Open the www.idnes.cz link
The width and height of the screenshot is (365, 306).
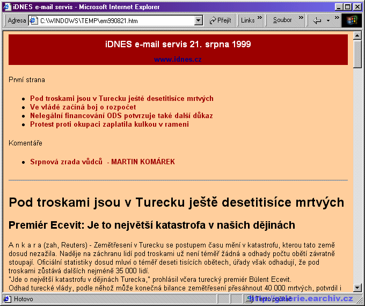pyautogui.click(x=178, y=59)
